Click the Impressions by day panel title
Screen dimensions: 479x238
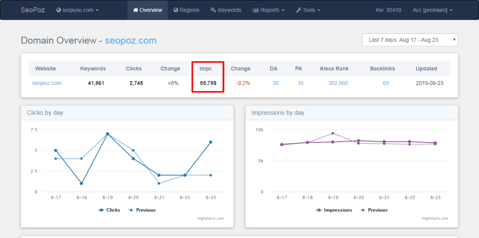[278, 113]
